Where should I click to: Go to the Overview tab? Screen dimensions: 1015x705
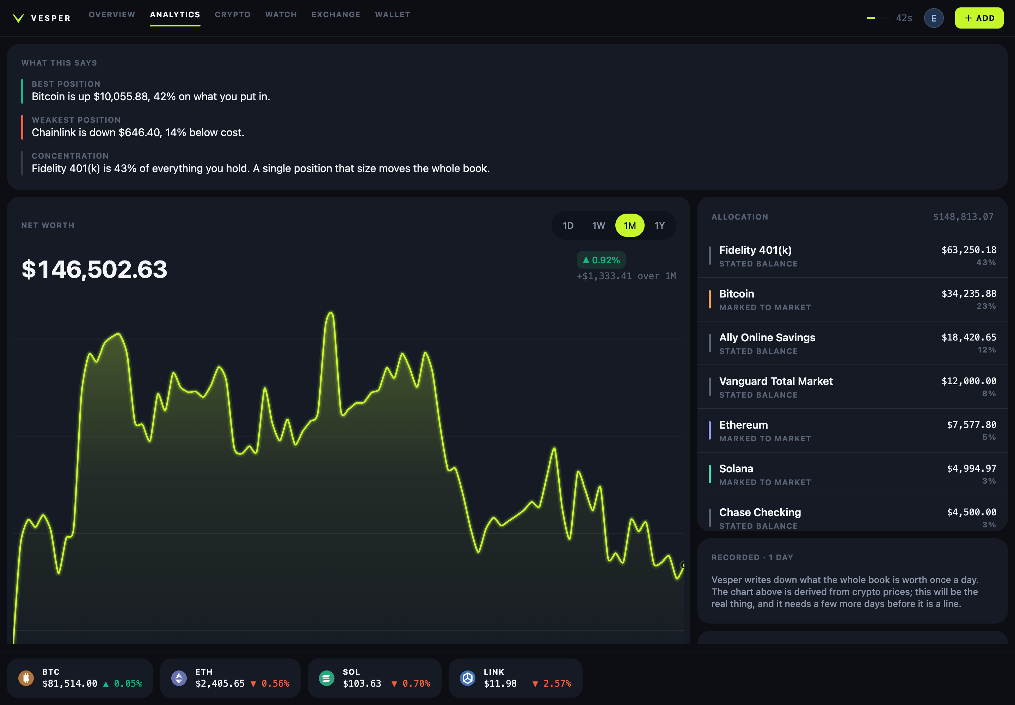click(112, 14)
